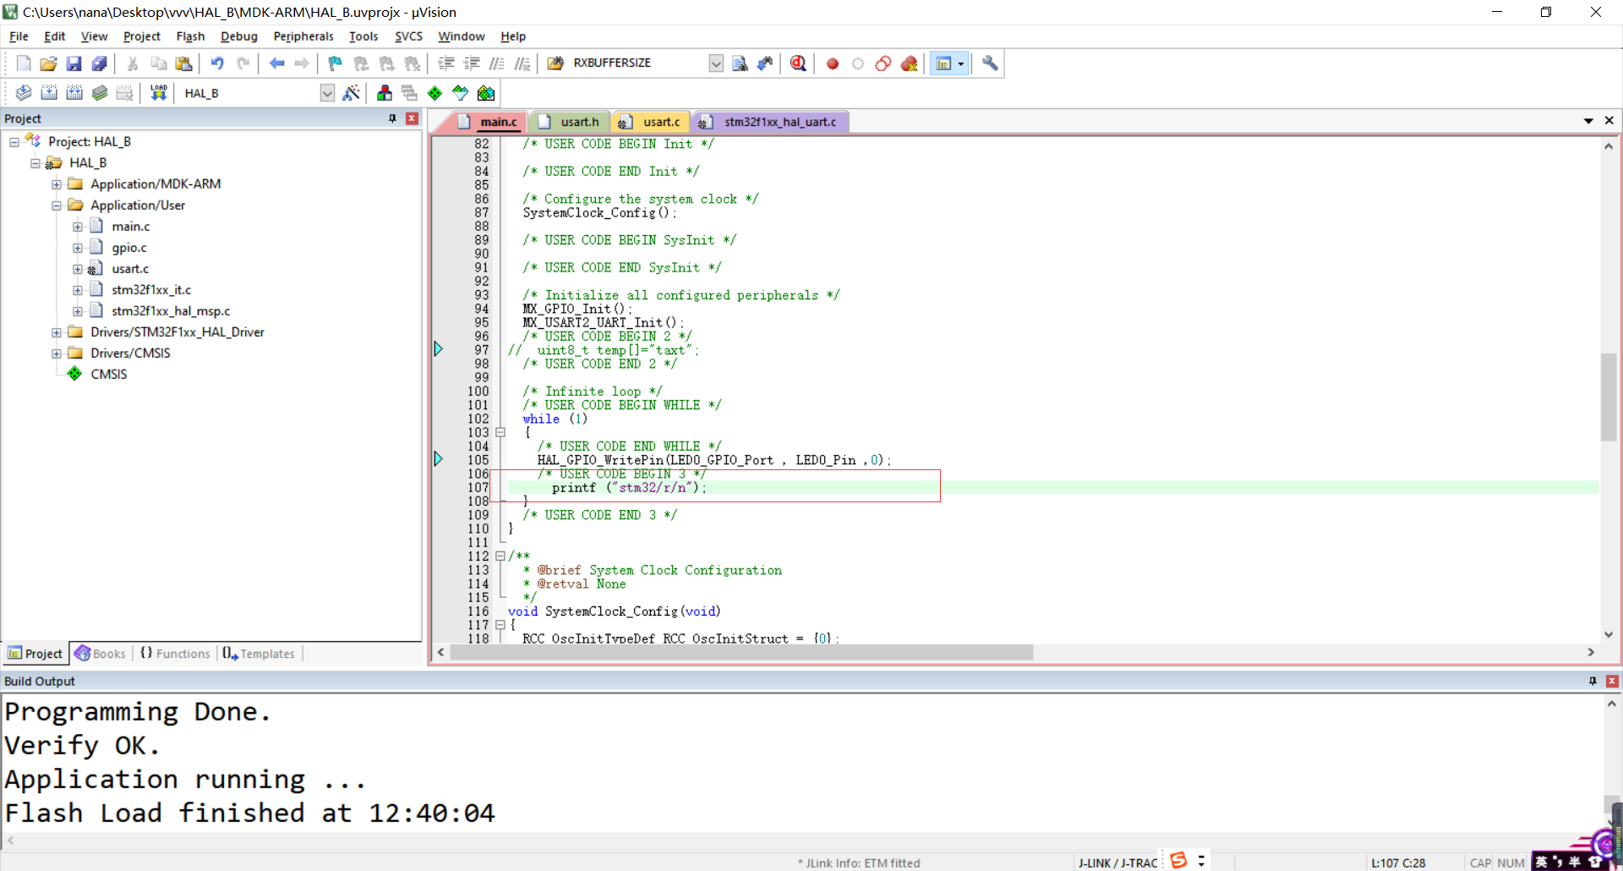Screen dimensions: 1623x871
Task: Translate current file icon
Action: point(24,93)
